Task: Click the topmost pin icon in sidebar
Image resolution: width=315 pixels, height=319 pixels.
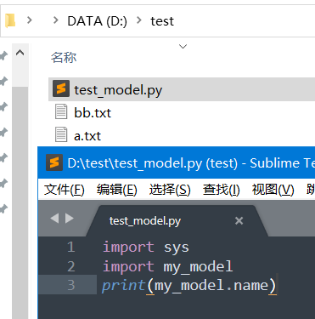Action: pyautogui.click(x=3, y=56)
